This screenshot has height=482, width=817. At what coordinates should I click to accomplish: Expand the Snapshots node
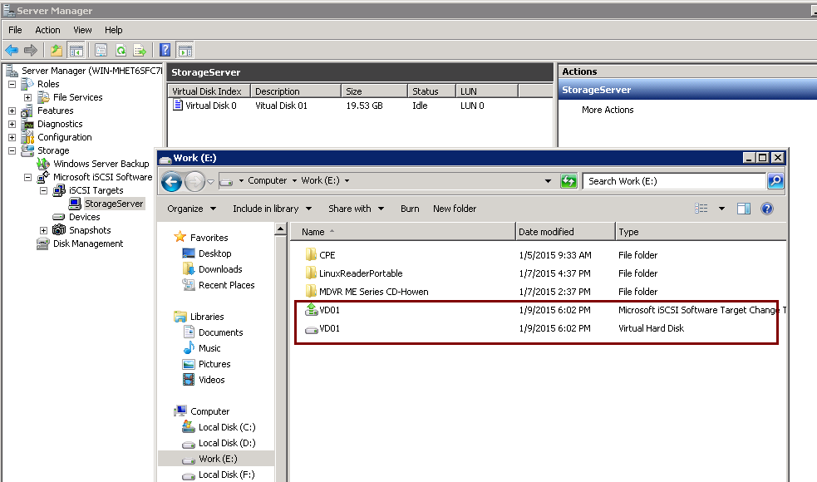44,230
